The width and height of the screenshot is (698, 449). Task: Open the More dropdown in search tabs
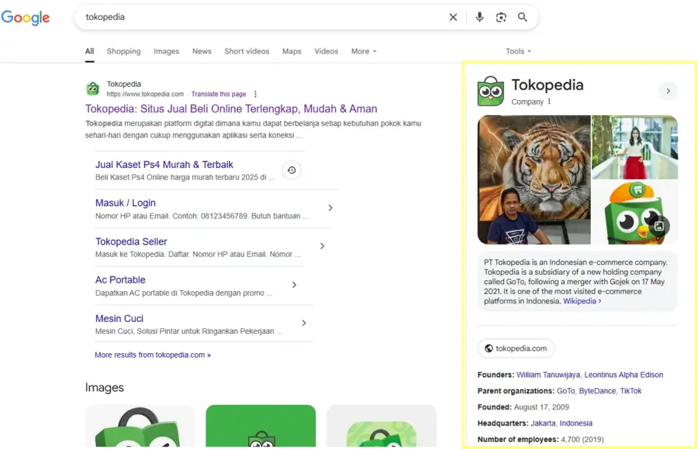point(364,51)
